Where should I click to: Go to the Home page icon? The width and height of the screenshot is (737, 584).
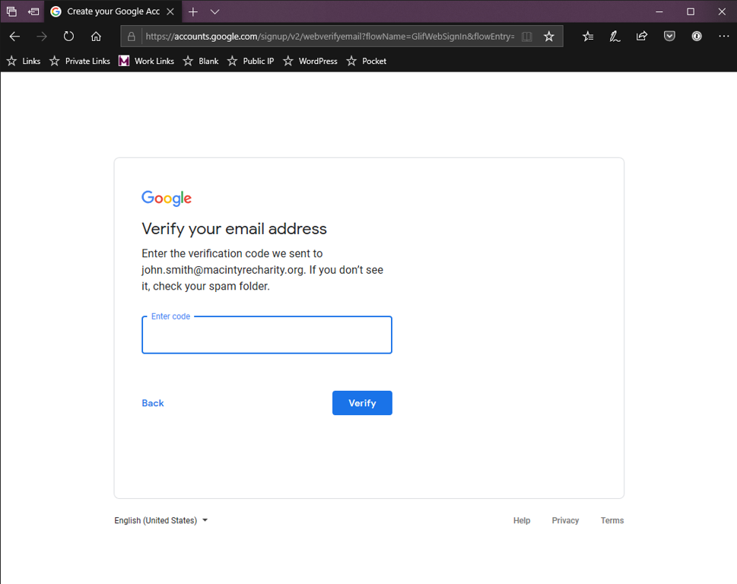[x=96, y=36]
